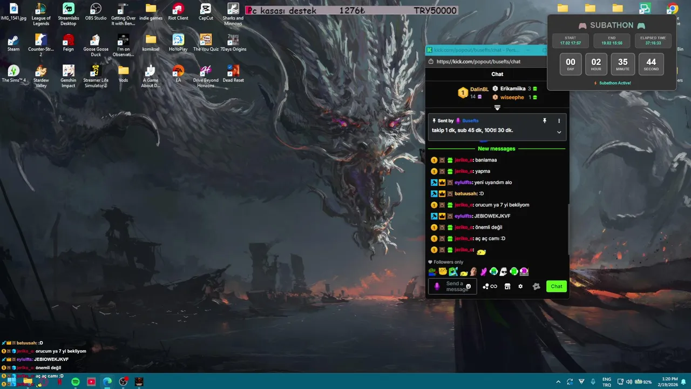691x389 pixels.
Task: Open Sharks and Minnows shortcut
Action: tap(233, 15)
